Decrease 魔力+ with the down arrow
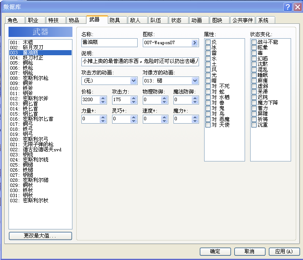The height and width of the screenshot is (260, 303). tap(195, 121)
